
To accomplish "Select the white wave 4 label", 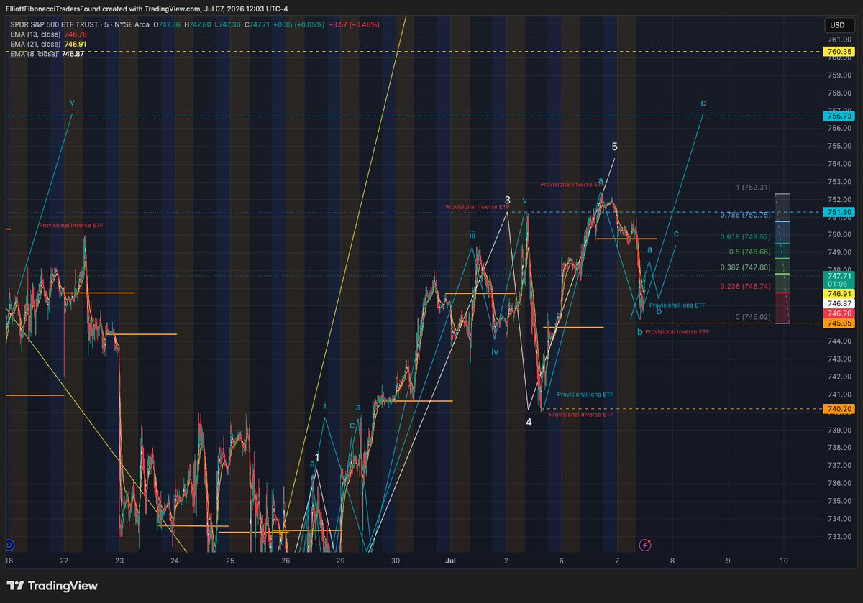I will coord(529,422).
